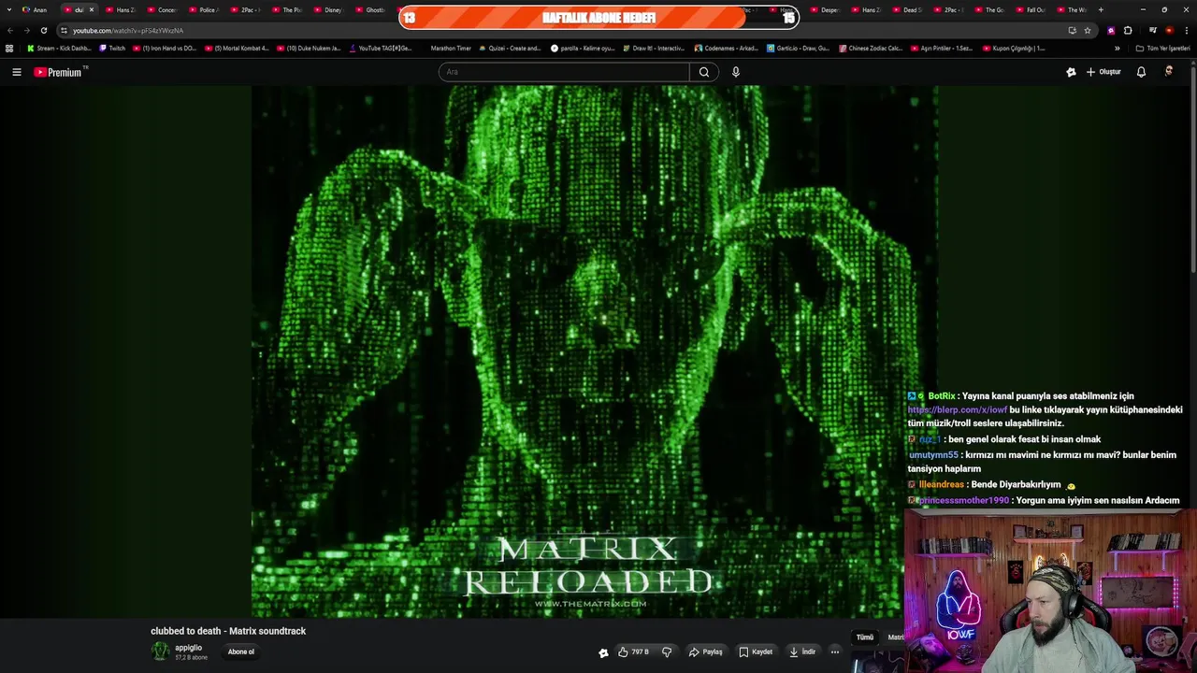1197x673 pixels.
Task: Save video with the Kaydet button
Action: pyautogui.click(x=756, y=652)
